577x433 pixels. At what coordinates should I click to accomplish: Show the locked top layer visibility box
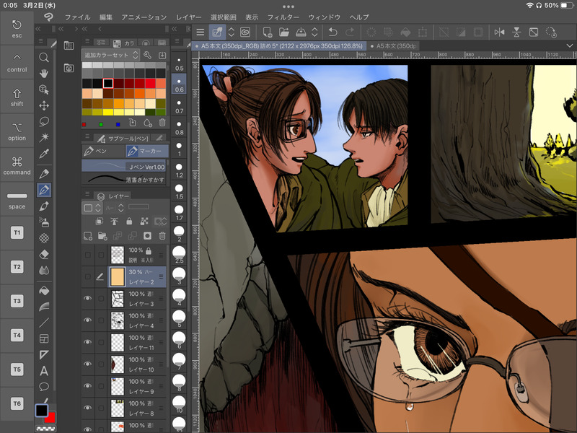click(x=87, y=255)
